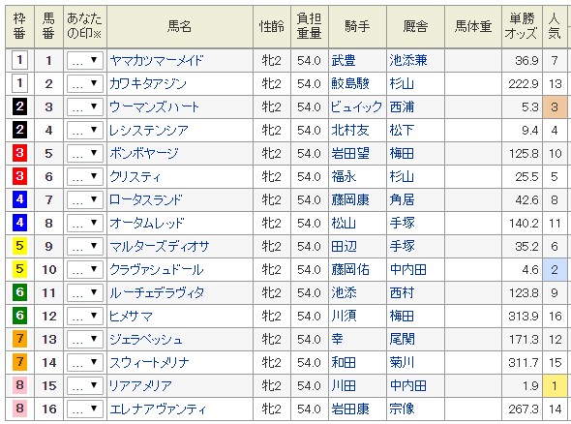Image resolution: width=571 pixels, height=424 pixels.
Task: Open horse link ヤマカツマーメイド
Action: point(156,60)
